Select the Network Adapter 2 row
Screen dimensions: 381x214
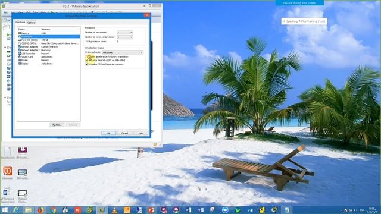click(49, 50)
